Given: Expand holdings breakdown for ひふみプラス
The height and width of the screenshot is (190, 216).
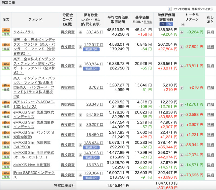Looking at the screenshot, I should point(80,32).
